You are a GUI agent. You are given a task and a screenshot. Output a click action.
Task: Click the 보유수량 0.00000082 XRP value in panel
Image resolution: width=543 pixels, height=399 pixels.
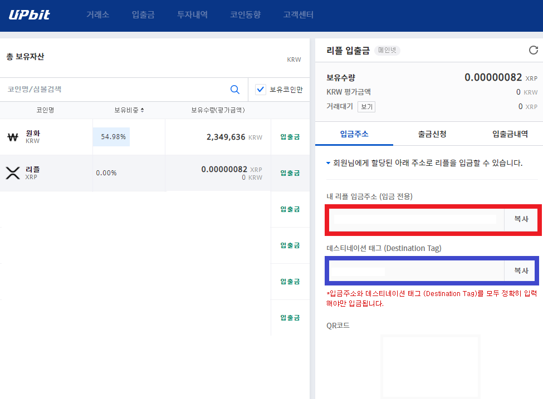pyautogui.click(x=501, y=77)
